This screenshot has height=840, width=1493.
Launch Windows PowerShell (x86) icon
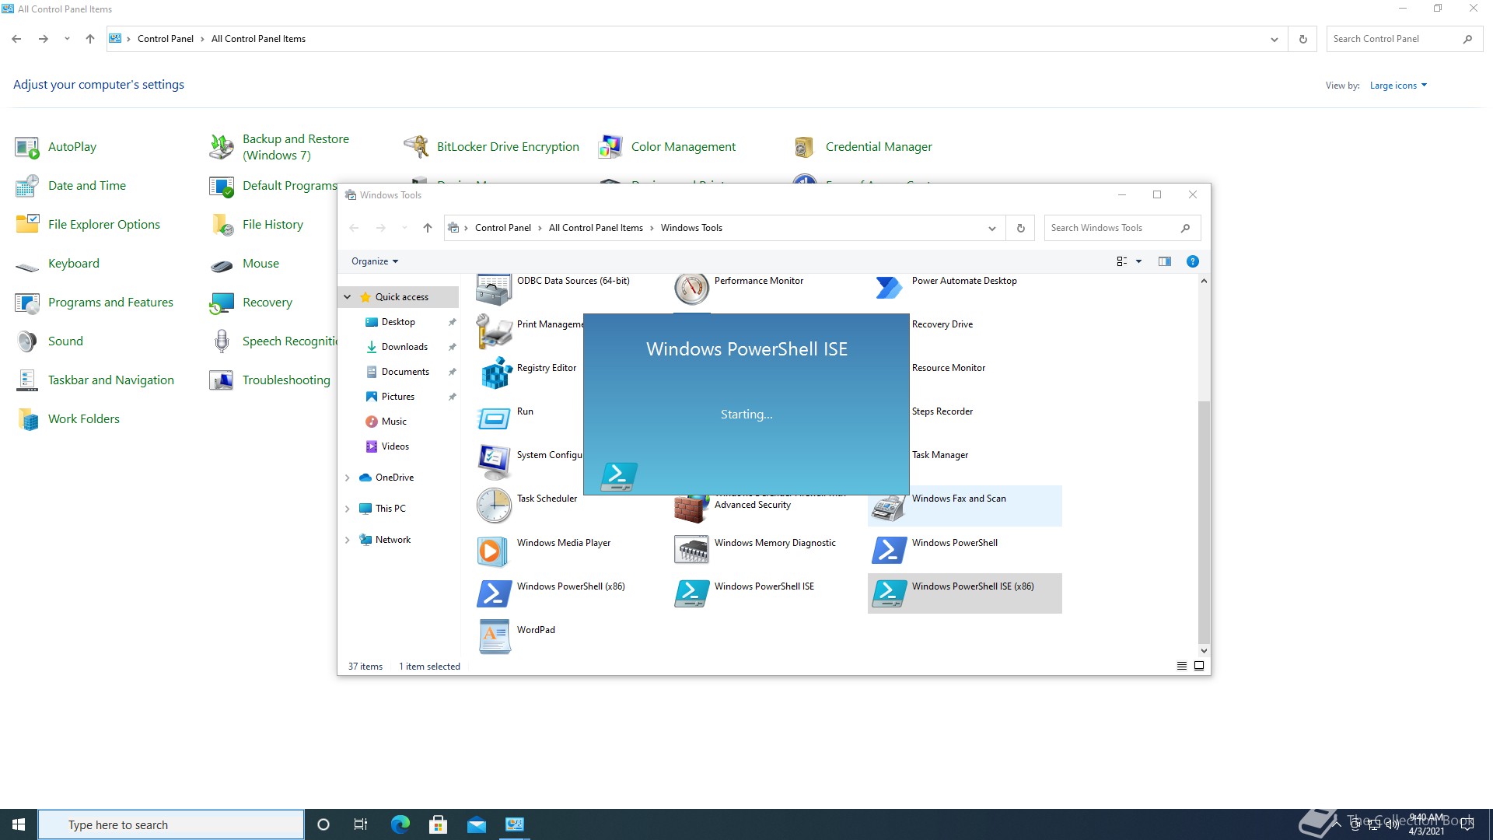[x=494, y=593]
